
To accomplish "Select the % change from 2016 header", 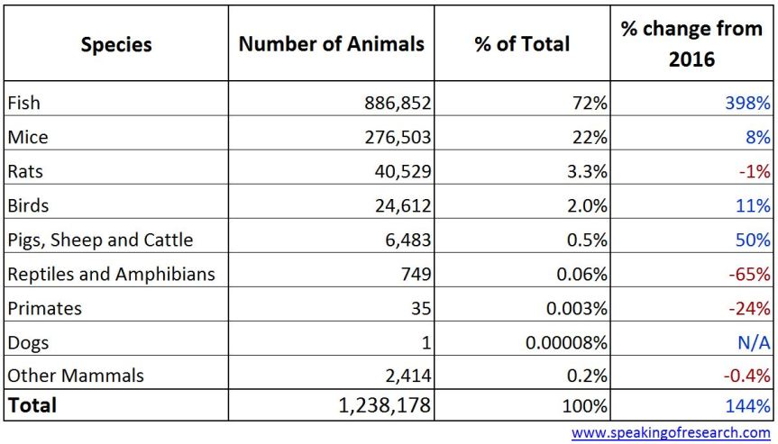I will [x=691, y=43].
